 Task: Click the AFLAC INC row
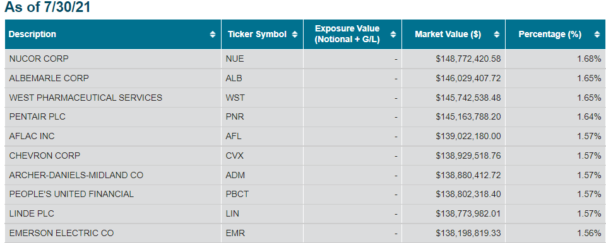[x=306, y=137]
